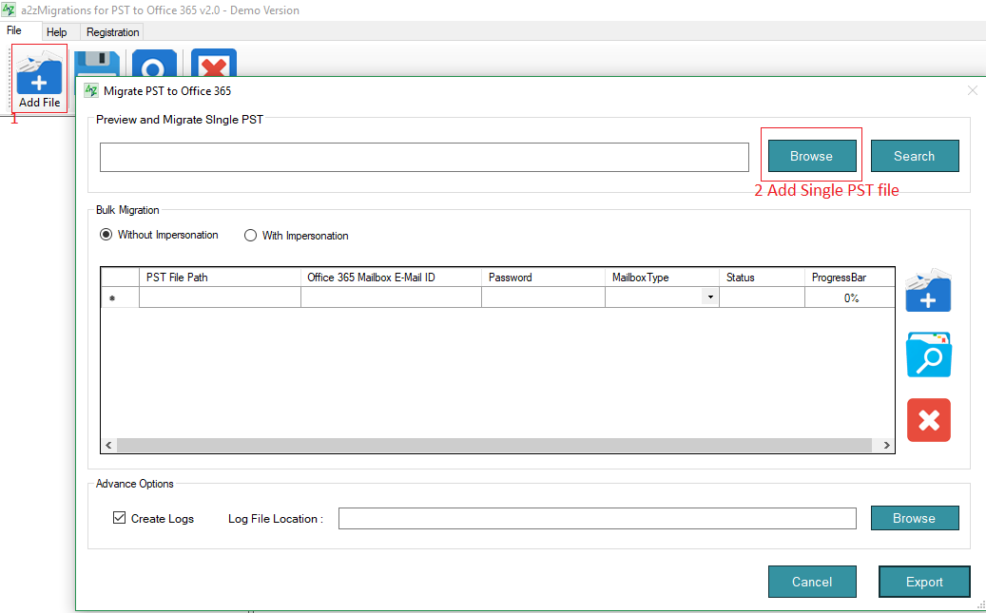Click the search folder magnifier icon
The image size is (986, 613).
coord(928,354)
